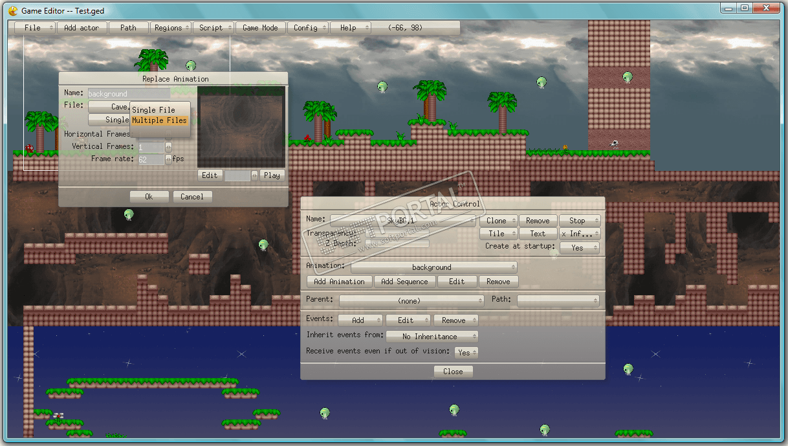The image size is (788, 446).
Task: Open the actor Name dropdown SkyBG.1
Action: click(x=403, y=221)
